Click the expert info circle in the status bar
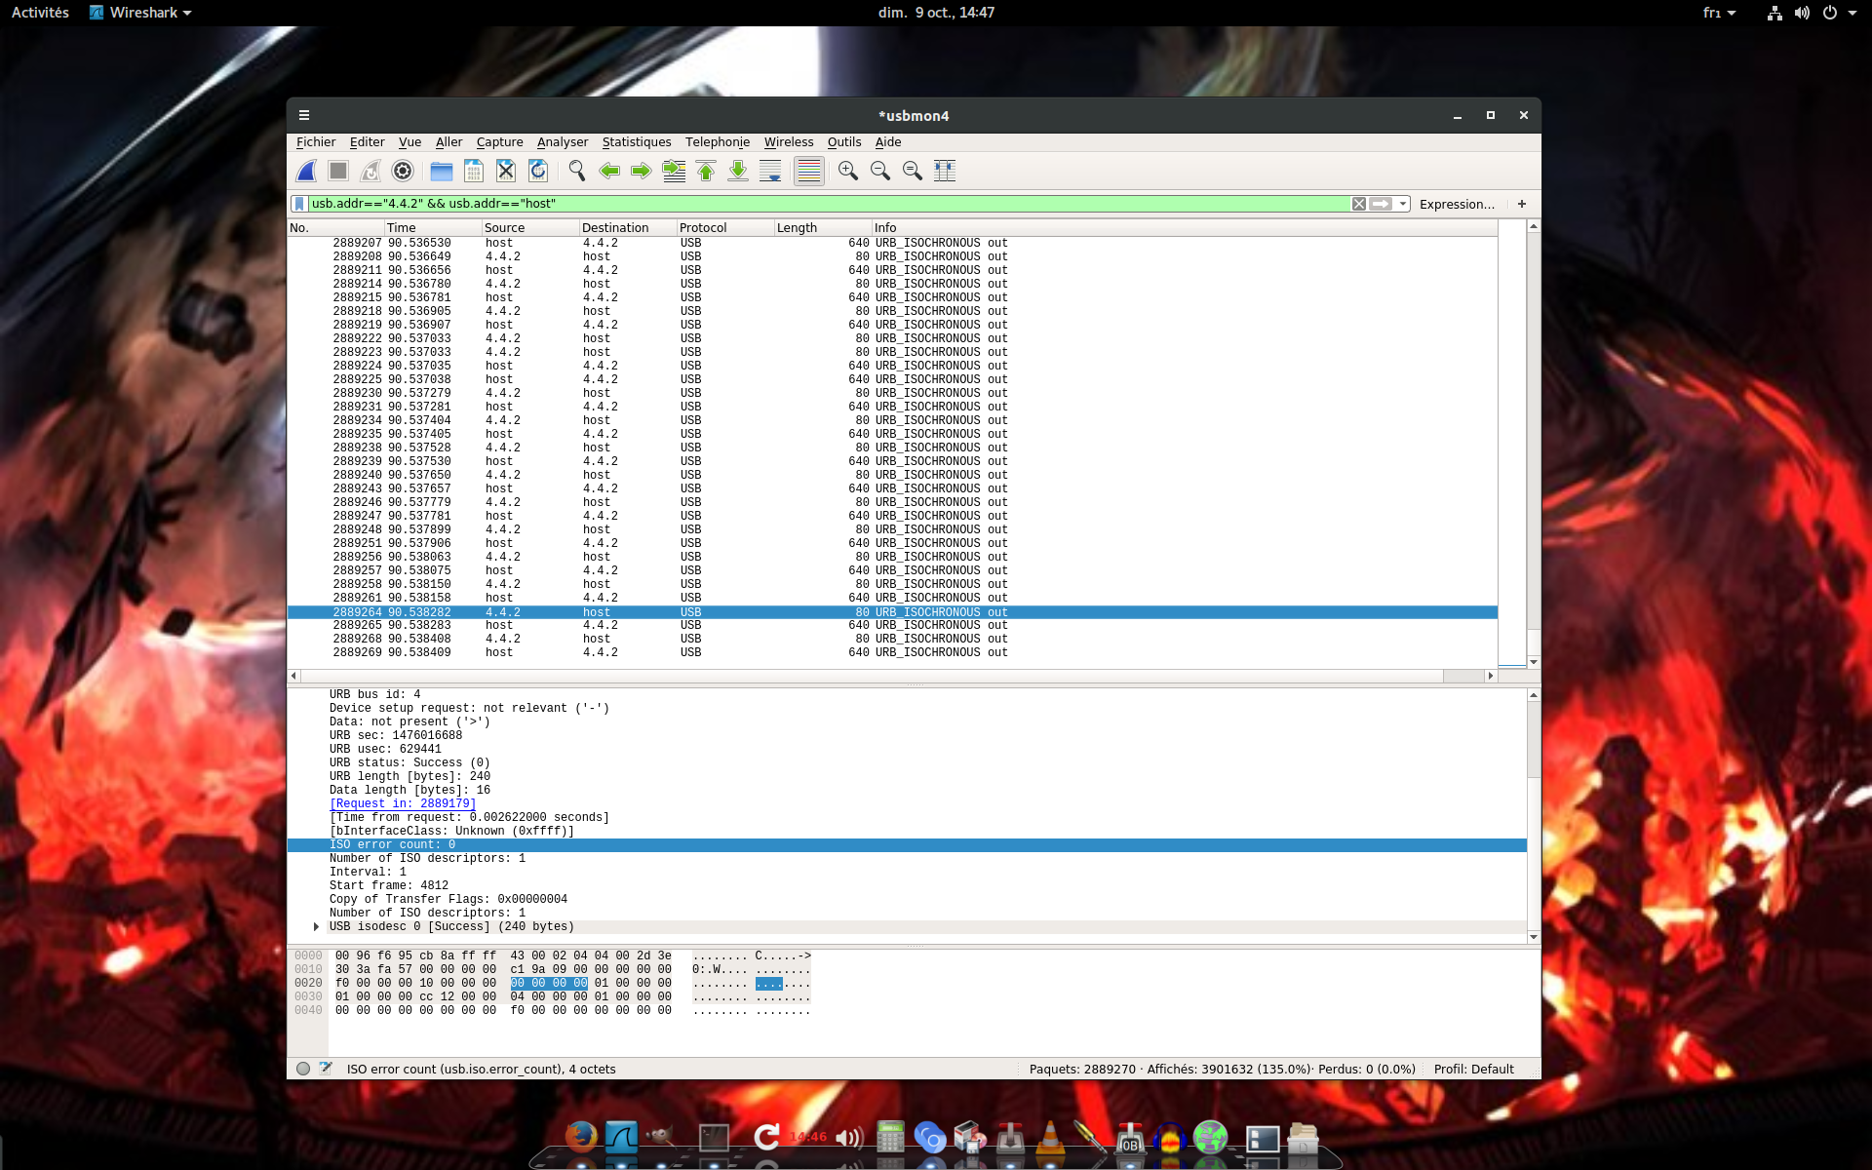The image size is (1872, 1170). pos(303,1070)
